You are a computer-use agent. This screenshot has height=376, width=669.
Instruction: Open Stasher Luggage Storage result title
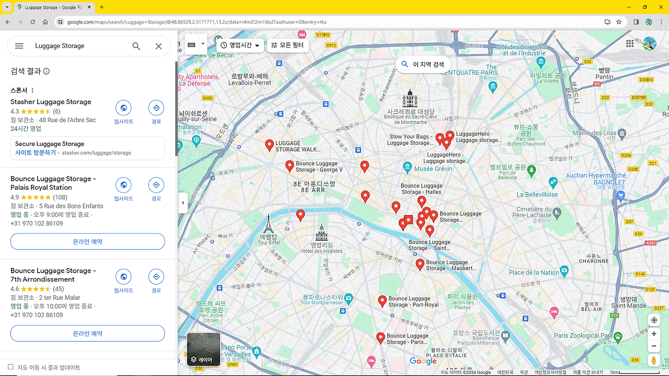point(51,102)
